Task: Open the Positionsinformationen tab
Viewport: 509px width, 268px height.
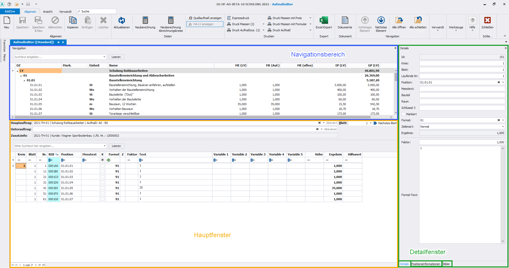Action: (x=426, y=264)
